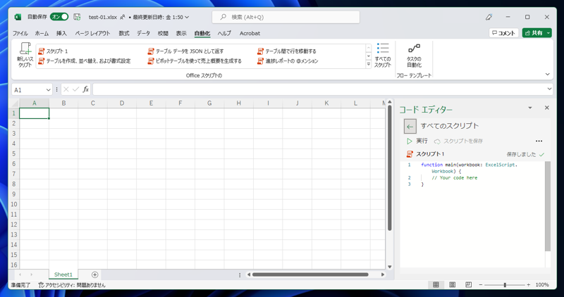Click the confirm checkmark in formula bar
Screen dimensions: 564x297
(x=75, y=89)
